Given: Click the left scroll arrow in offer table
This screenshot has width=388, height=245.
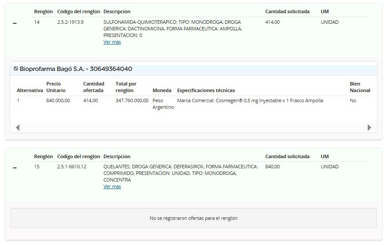Looking at the screenshot, I should point(18,127).
